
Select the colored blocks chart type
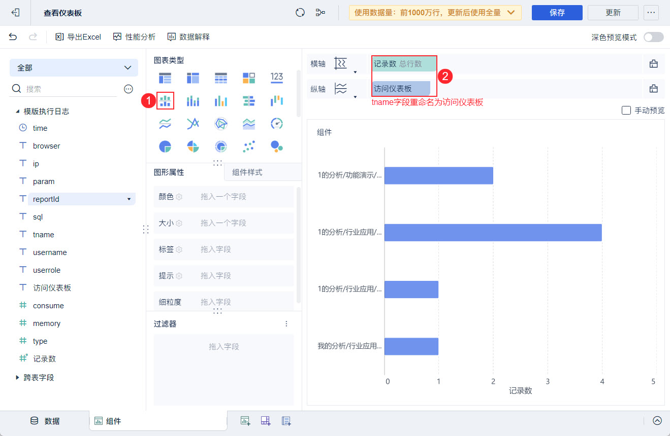tap(249, 78)
